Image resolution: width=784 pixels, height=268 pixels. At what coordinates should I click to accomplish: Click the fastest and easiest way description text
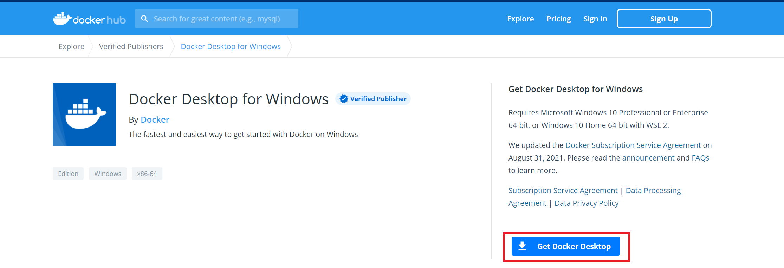pyautogui.click(x=243, y=135)
